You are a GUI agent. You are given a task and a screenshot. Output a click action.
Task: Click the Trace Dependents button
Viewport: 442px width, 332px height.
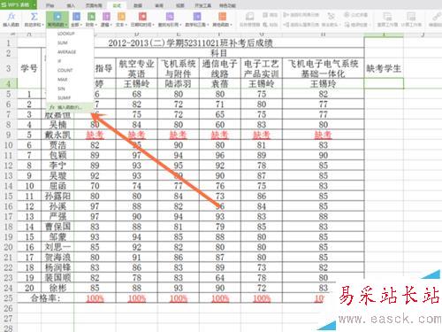(x=301, y=25)
